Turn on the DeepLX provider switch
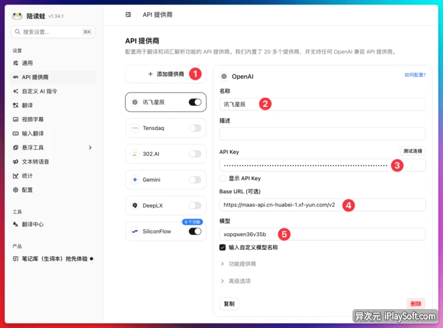Screen dimensions: 443x328 tap(195, 205)
